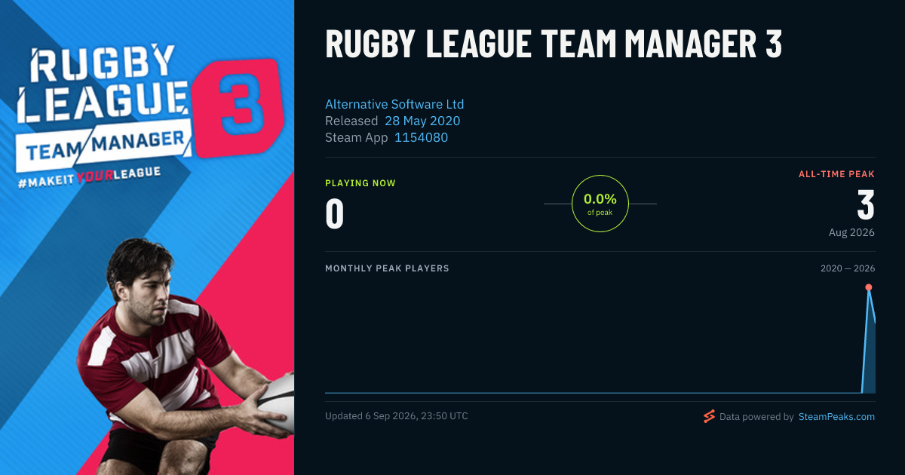Click the SteamPeaks lightning logo icon
Viewport: 905px width, 475px height.
[708, 416]
